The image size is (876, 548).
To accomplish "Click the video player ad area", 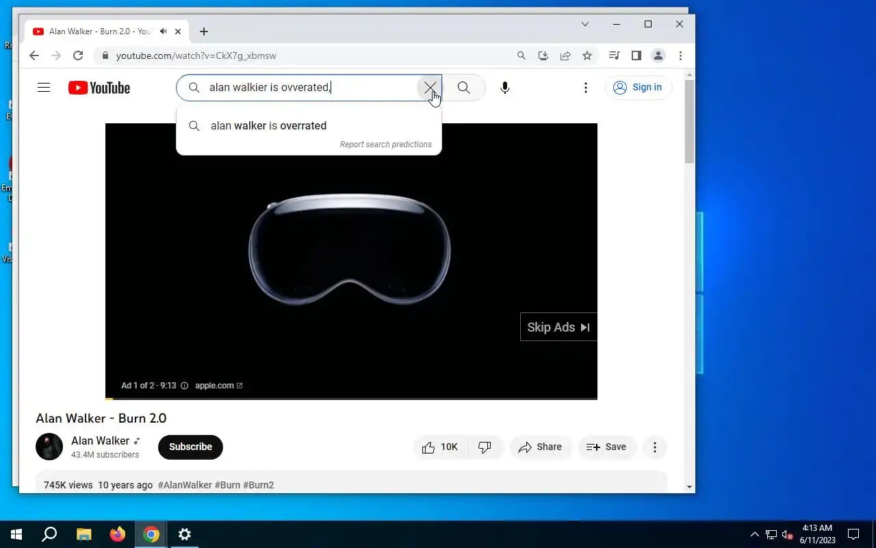I will (x=351, y=260).
